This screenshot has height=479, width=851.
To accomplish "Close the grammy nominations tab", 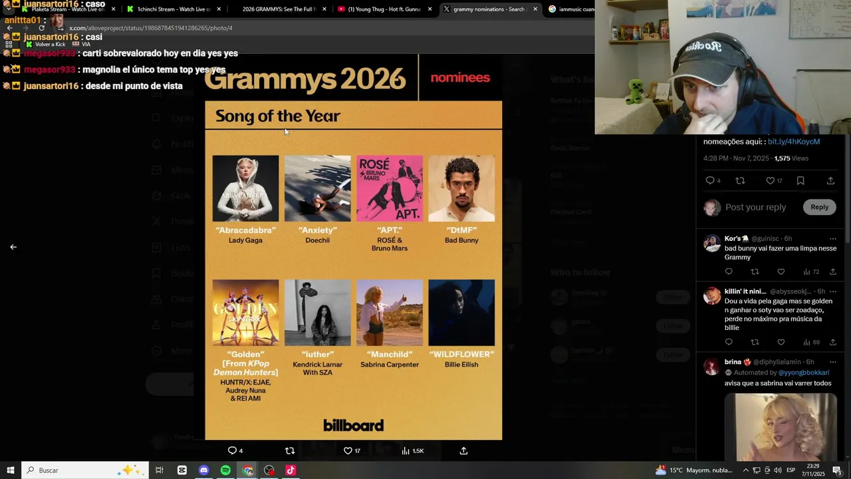I will (x=535, y=9).
